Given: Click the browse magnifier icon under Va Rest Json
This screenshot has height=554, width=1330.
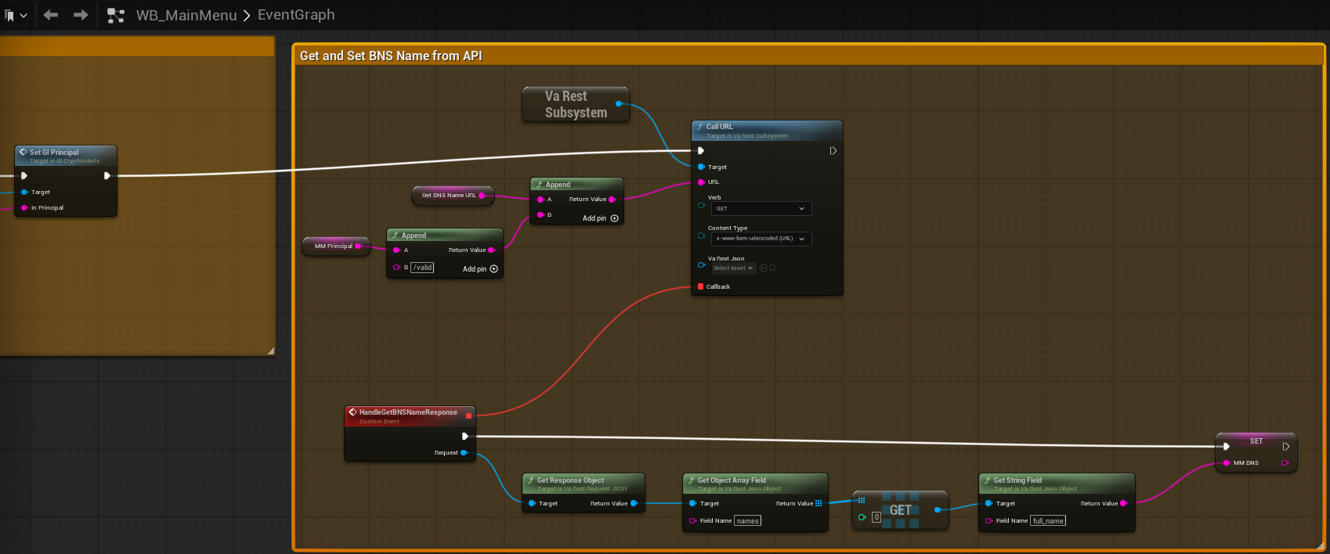Looking at the screenshot, I should click(x=773, y=268).
